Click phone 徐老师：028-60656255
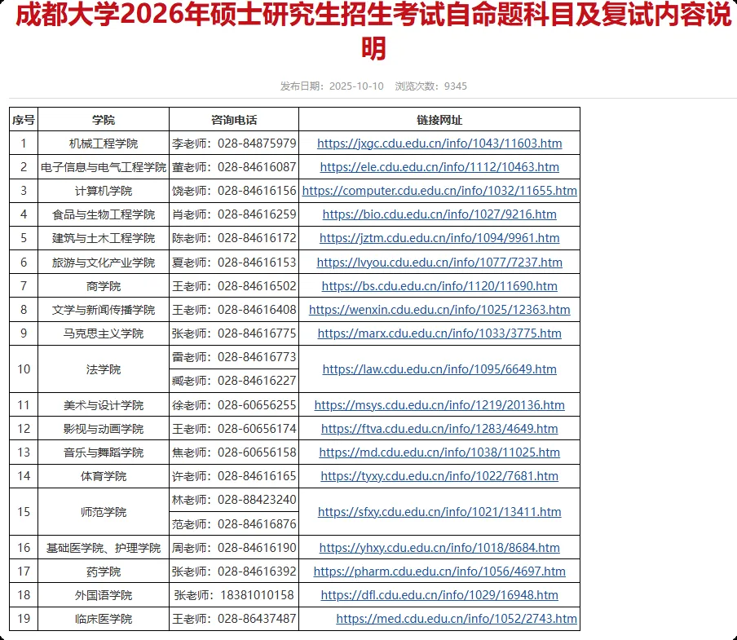Viewport: 737px width, 640px height. [x=234, y=405]
